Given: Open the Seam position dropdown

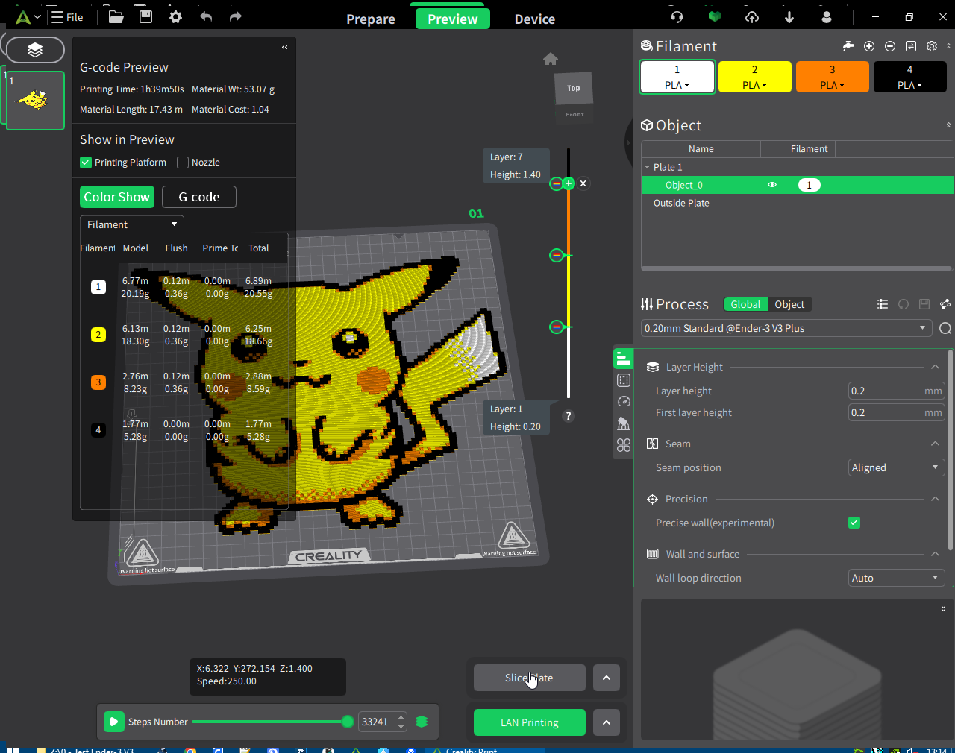Looking at the screenshot, I should [x=896, y=467].
